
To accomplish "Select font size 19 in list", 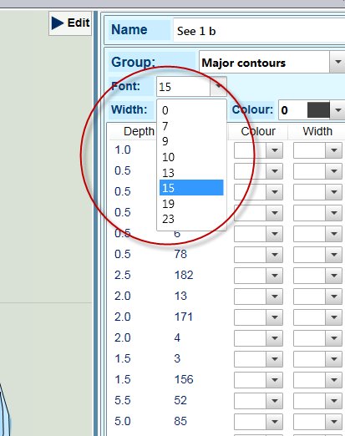I will (191, 204).
